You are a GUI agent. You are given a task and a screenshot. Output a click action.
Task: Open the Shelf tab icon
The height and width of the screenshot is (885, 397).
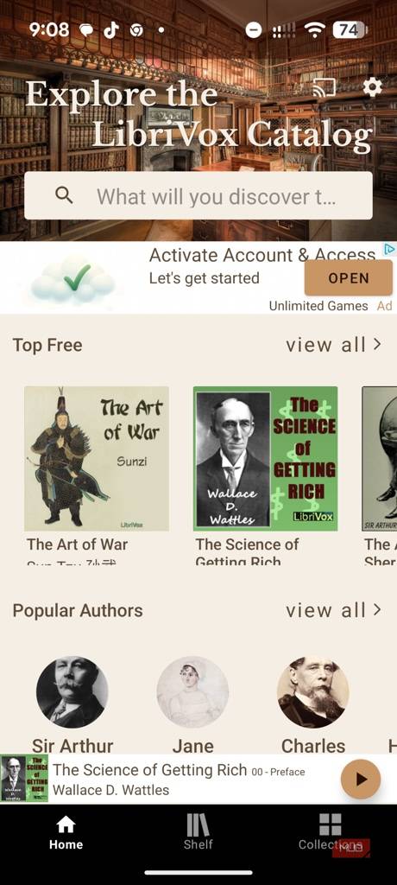click(x=198, y=825)
